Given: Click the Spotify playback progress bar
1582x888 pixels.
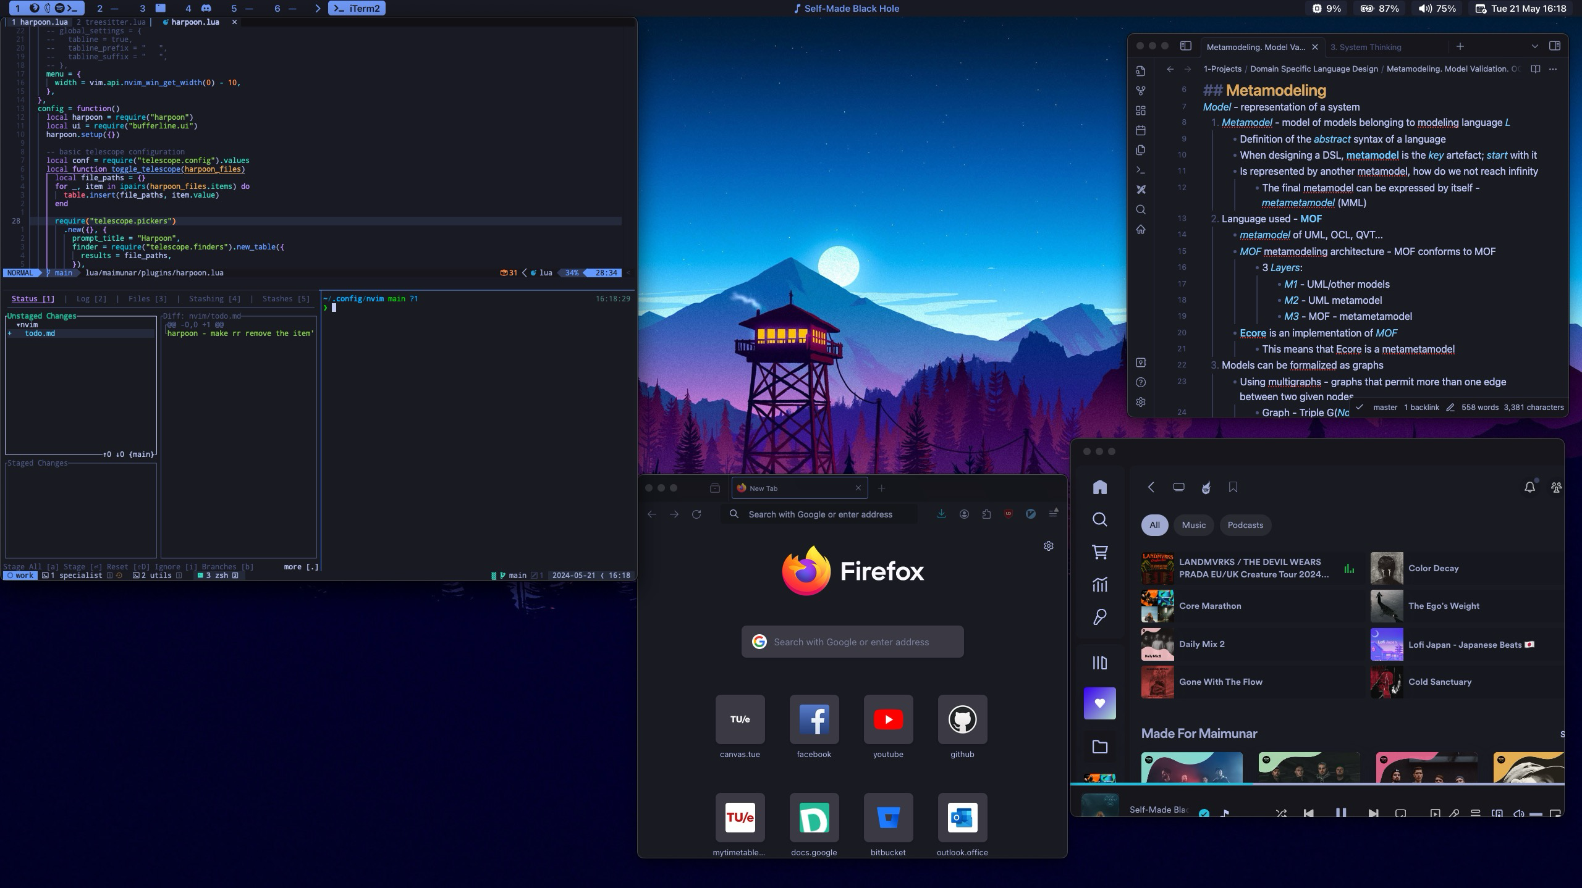Looking at the screenshot, I should pos(1316,784).
